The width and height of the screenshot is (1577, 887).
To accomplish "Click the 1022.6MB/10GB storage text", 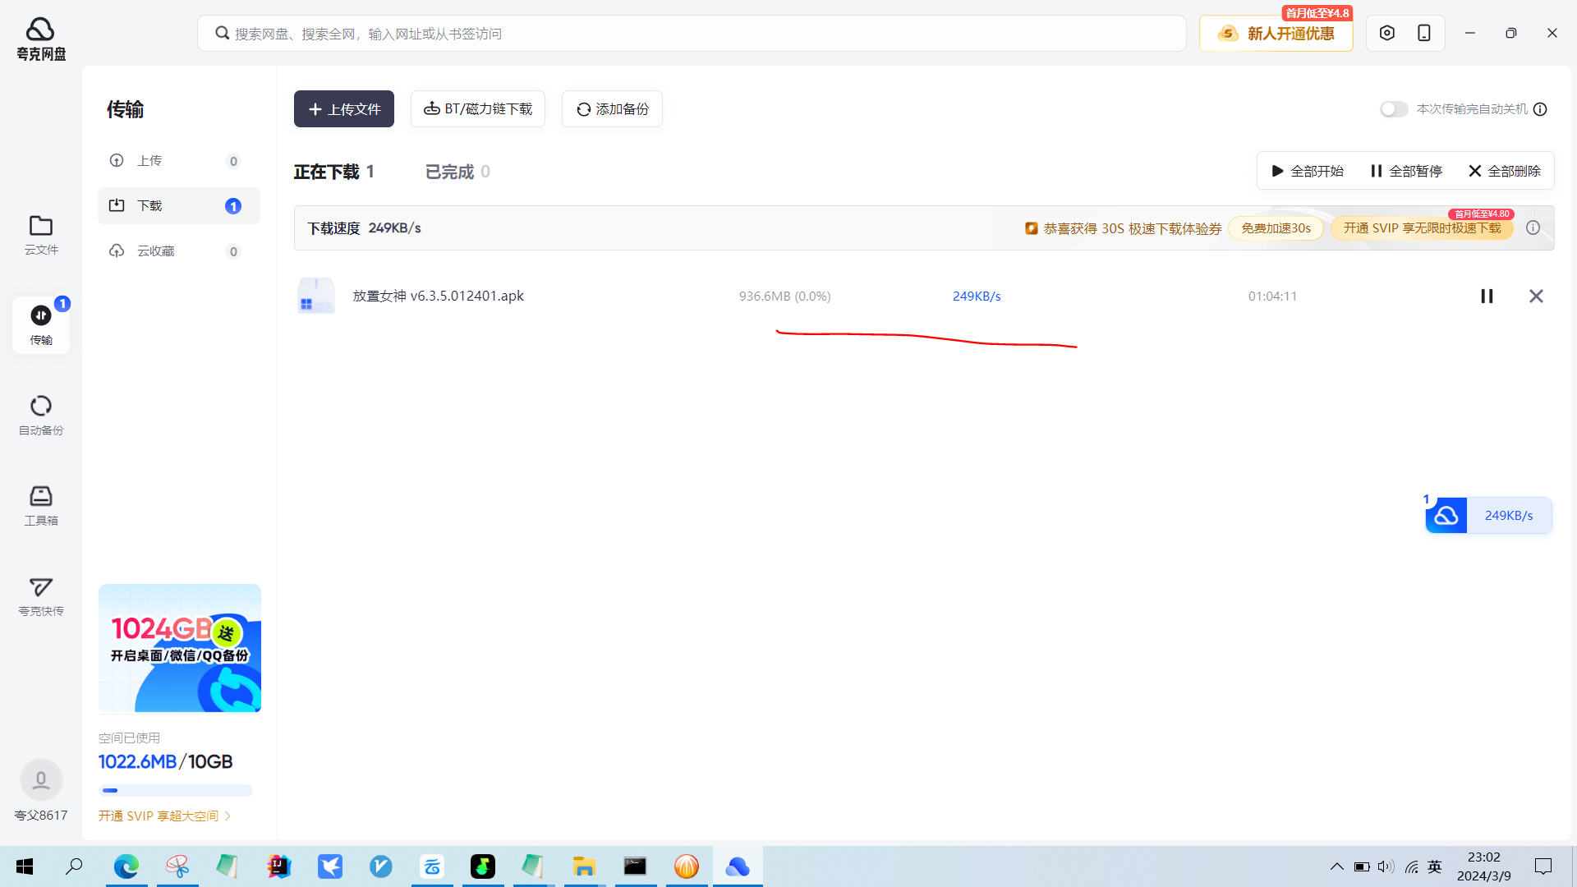I will (x=165, y=761).
